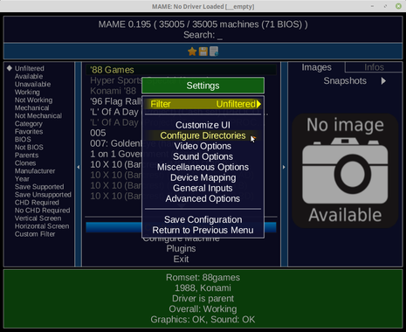Select the Mechanical filter
Image resolution: width=406 pixels, height=332 pixels.
coord(31,107)
